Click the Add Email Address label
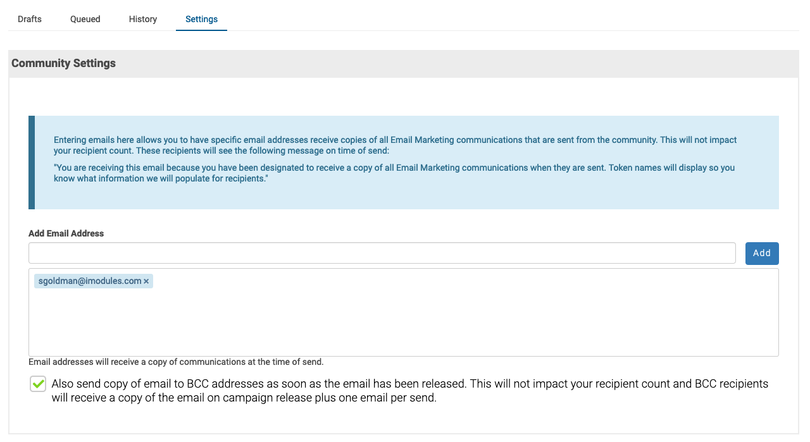 (66, 233)
